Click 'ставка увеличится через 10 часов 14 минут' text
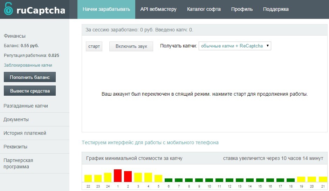The width and height of the screenshot is (329, 191). pos(273,159)
